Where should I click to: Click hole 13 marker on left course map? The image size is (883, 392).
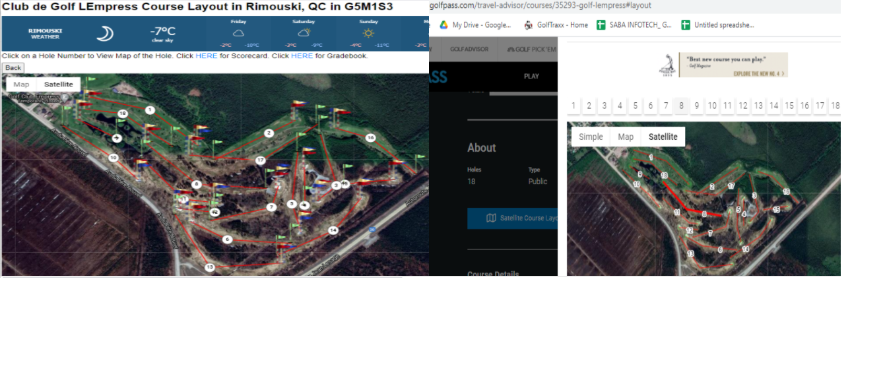210,267
